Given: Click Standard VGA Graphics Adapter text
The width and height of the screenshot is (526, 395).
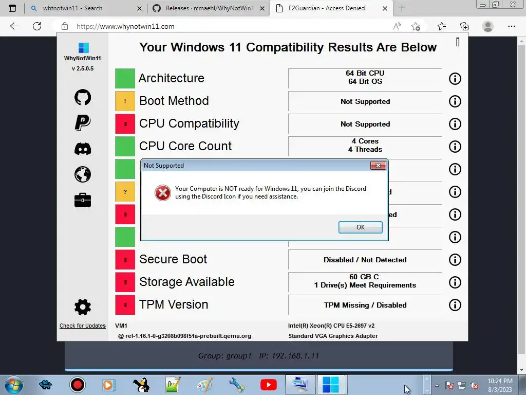Looking at the screenshot, I should click(x=333, y=336).
